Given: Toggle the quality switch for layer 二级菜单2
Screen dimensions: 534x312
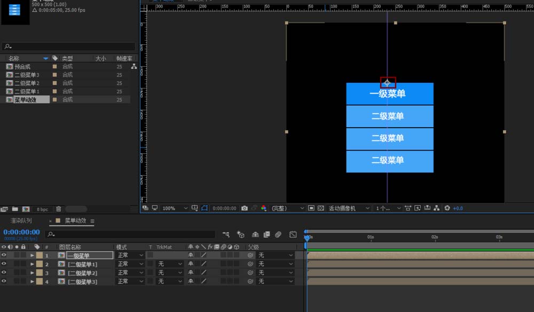Looking at the screenshot, I should [203, 272].
